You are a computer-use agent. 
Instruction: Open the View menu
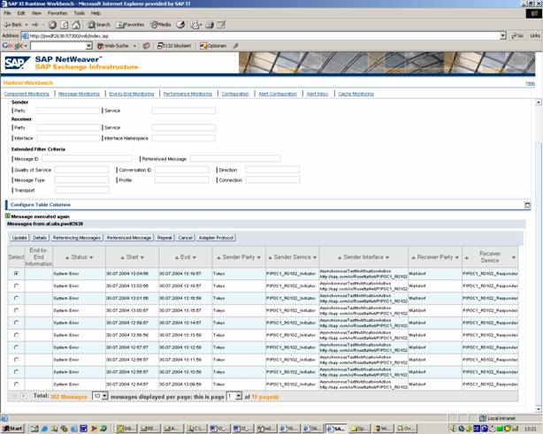point(36,13)
